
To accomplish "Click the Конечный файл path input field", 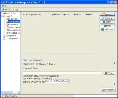I will 63,73.
